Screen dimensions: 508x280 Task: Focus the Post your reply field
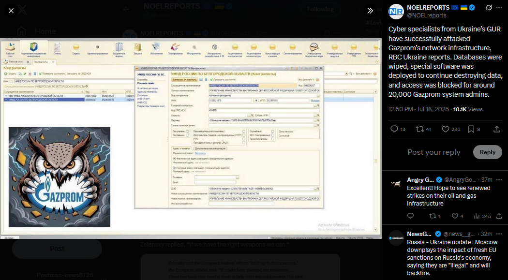(x=434, y=152)
